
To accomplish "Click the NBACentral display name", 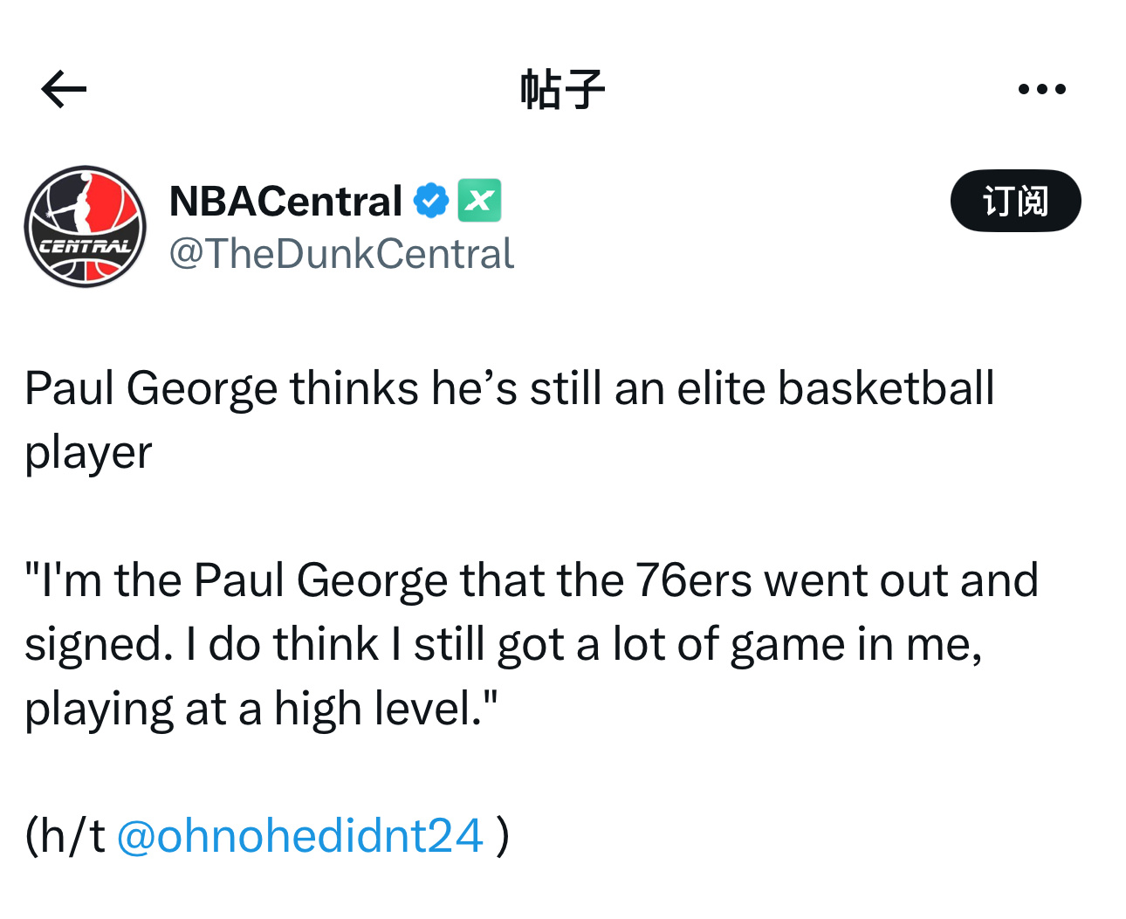I will (x=285, y=201).
